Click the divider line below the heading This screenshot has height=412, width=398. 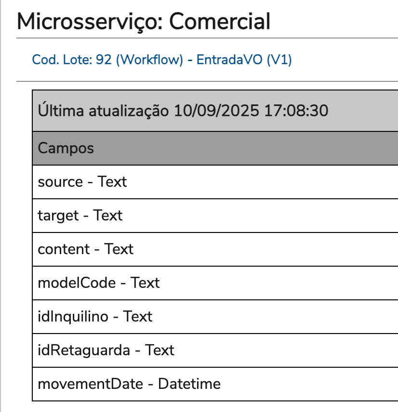[207, 38]
